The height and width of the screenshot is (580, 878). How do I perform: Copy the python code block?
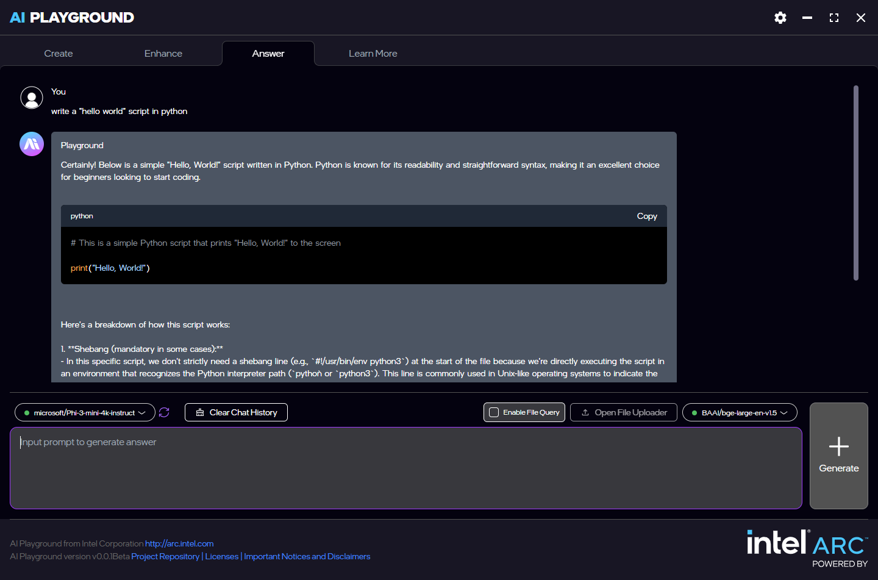tap(646, 216)
